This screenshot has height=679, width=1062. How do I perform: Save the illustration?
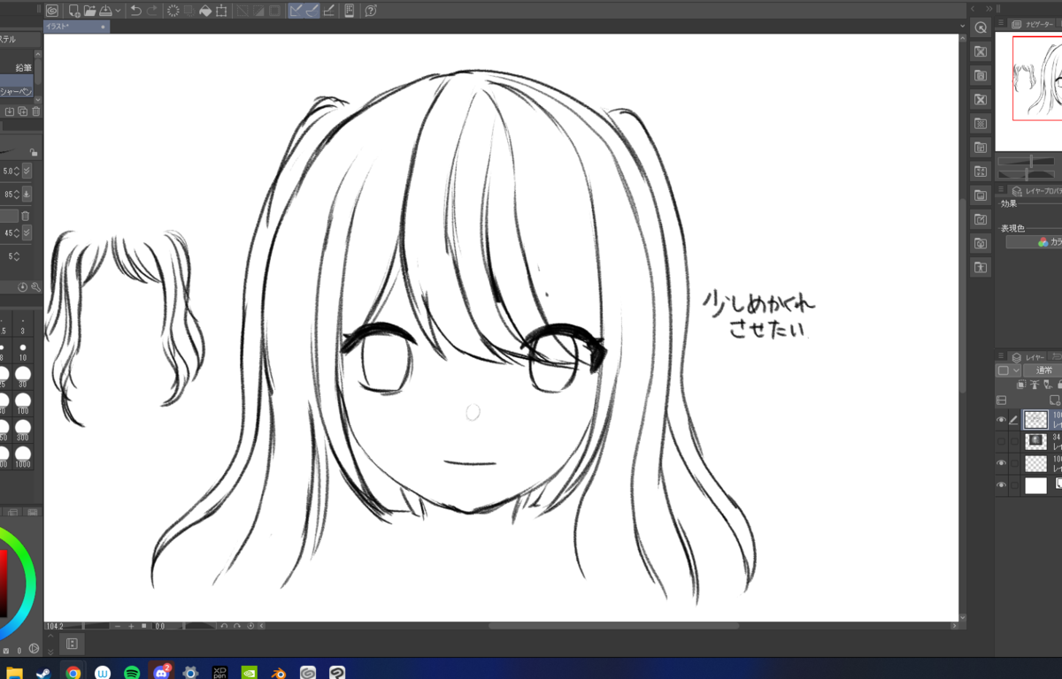105,11
